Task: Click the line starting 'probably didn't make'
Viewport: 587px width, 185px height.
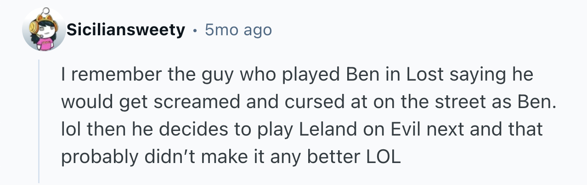Action: (231, 157)
